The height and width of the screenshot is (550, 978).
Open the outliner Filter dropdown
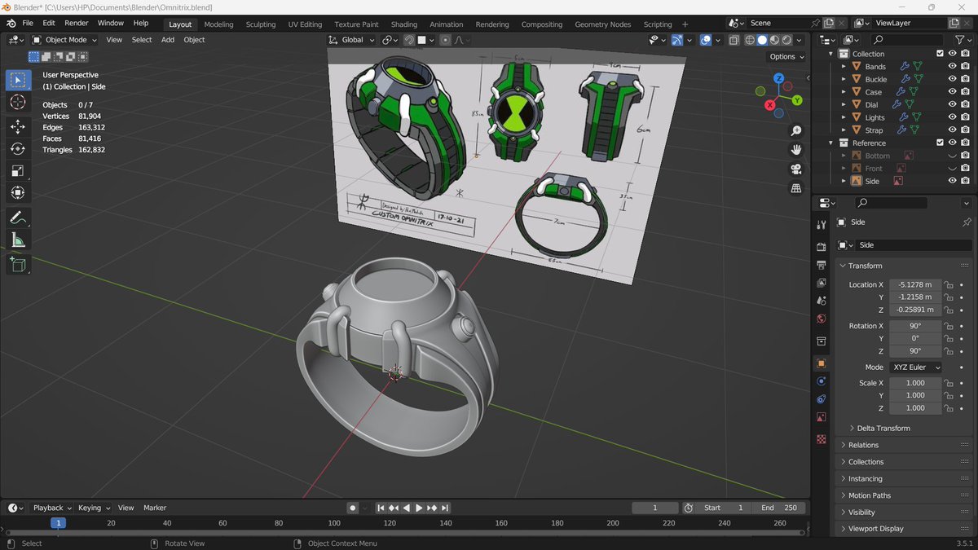point(962,40)
